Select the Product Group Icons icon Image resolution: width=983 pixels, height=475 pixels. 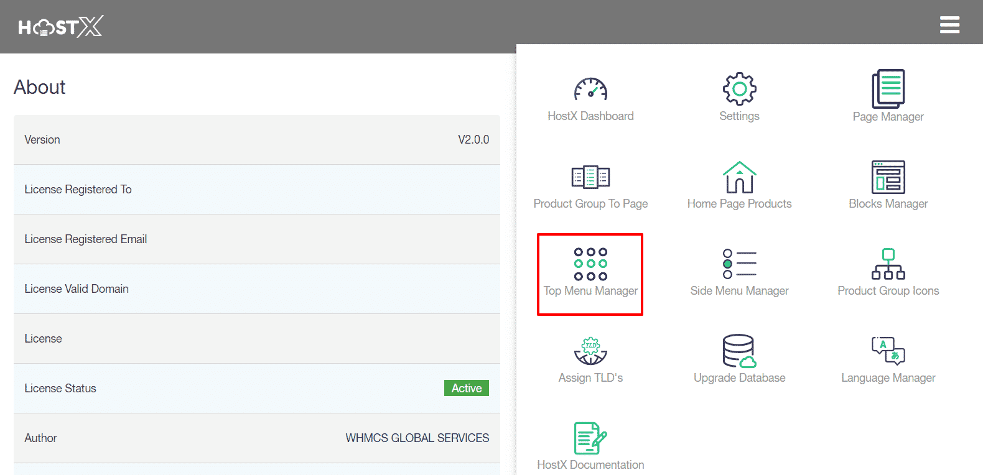[888, 264]
